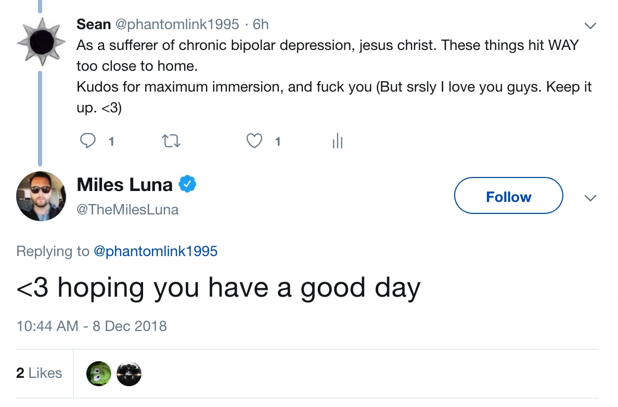Open the @TheMilesLuna handle
Image resolution: width=618 pixels, height=407 pixels.
pos(127,210)
